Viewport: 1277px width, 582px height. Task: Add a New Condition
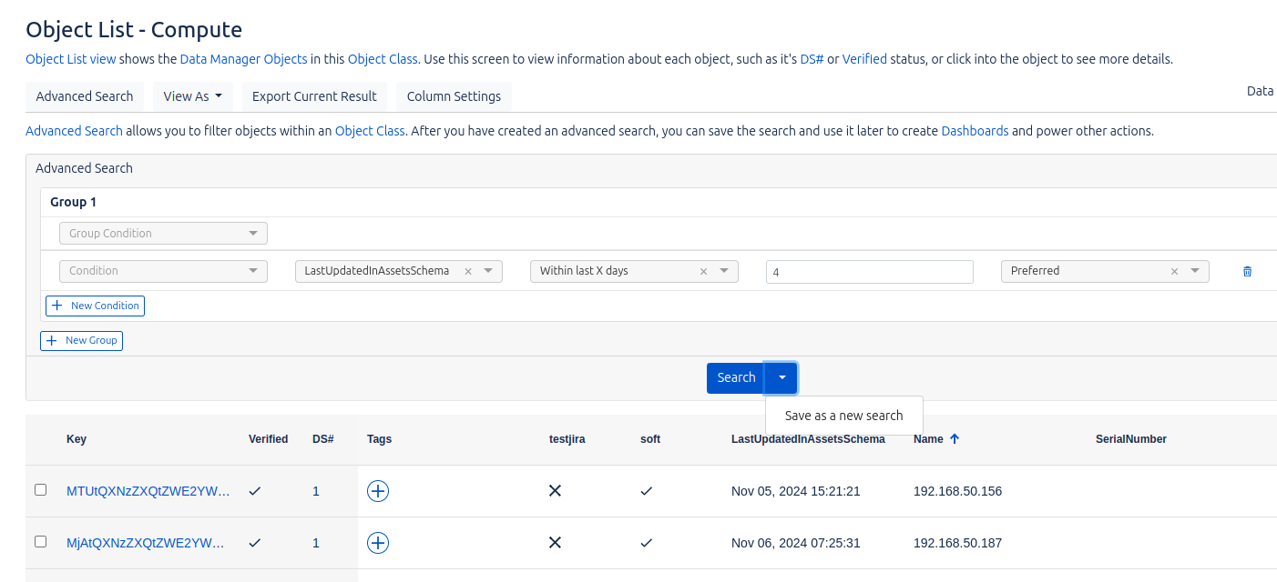pos(96,306)
